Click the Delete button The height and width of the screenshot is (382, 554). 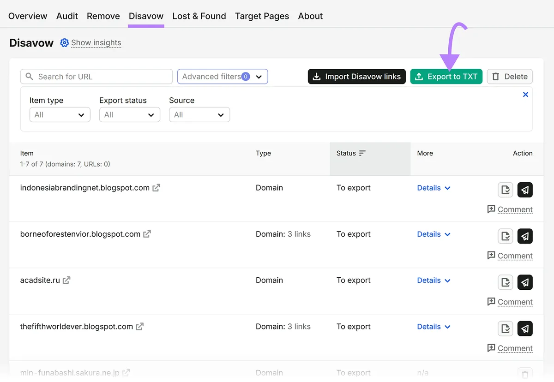tap(510, 77)
